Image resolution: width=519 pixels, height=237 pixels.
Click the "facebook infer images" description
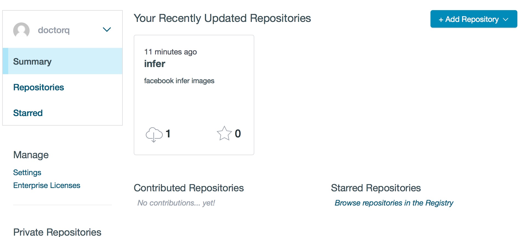point(179,81)
